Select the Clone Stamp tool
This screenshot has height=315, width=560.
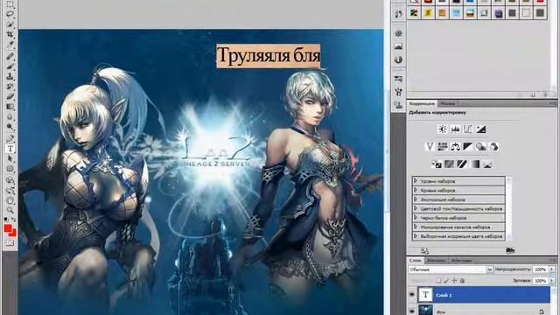tap(10, 76)
